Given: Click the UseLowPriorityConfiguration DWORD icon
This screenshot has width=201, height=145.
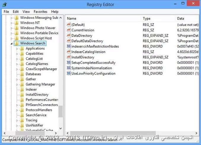Looking at the screenshot, I should (x=69, y=74).
